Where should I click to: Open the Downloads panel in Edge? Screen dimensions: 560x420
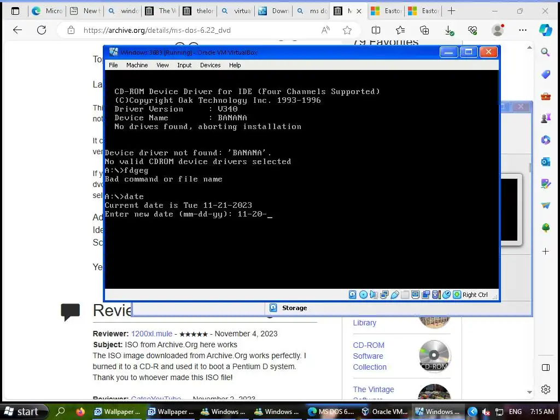449,31
